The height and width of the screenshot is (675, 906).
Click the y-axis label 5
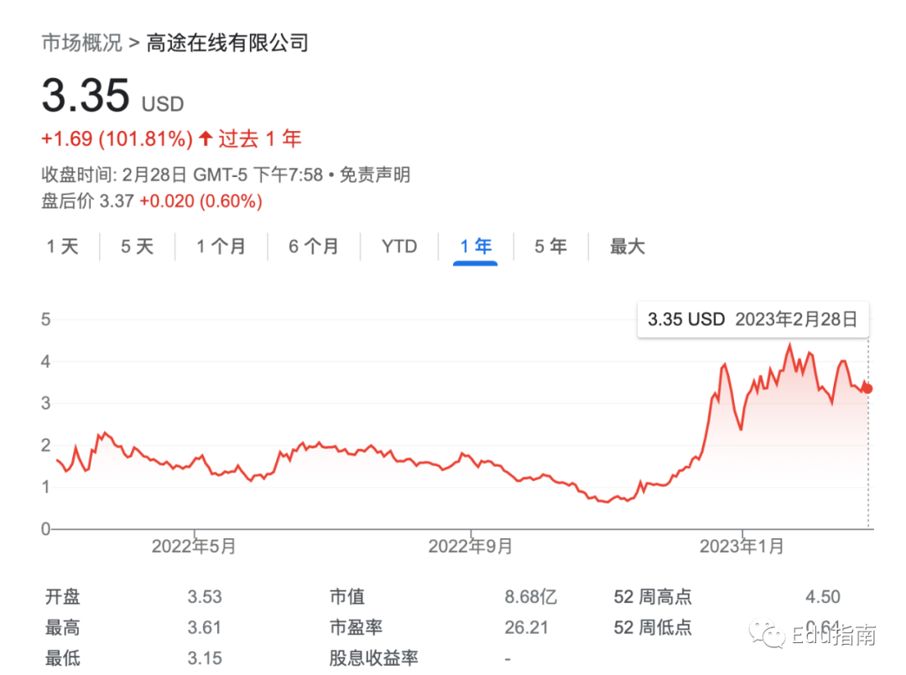[x=45, y=319]
